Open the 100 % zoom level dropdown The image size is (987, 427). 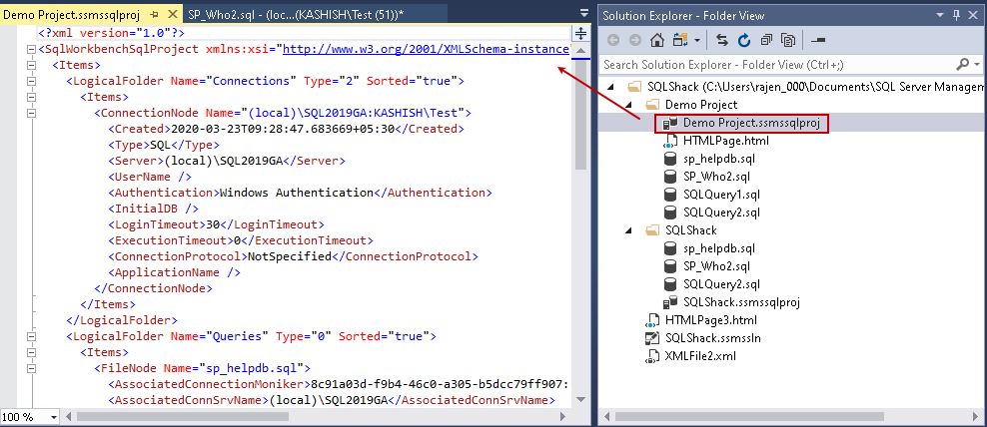(54, 417)
